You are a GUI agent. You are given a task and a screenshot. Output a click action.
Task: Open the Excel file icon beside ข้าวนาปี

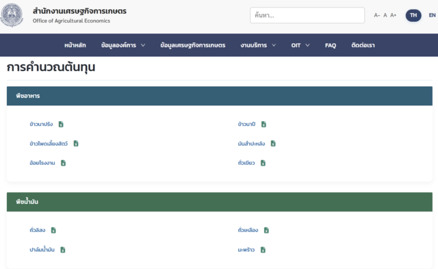263,125
